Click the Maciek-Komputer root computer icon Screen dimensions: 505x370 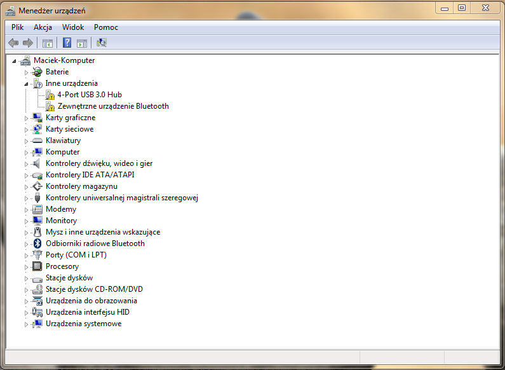(25, 60)
